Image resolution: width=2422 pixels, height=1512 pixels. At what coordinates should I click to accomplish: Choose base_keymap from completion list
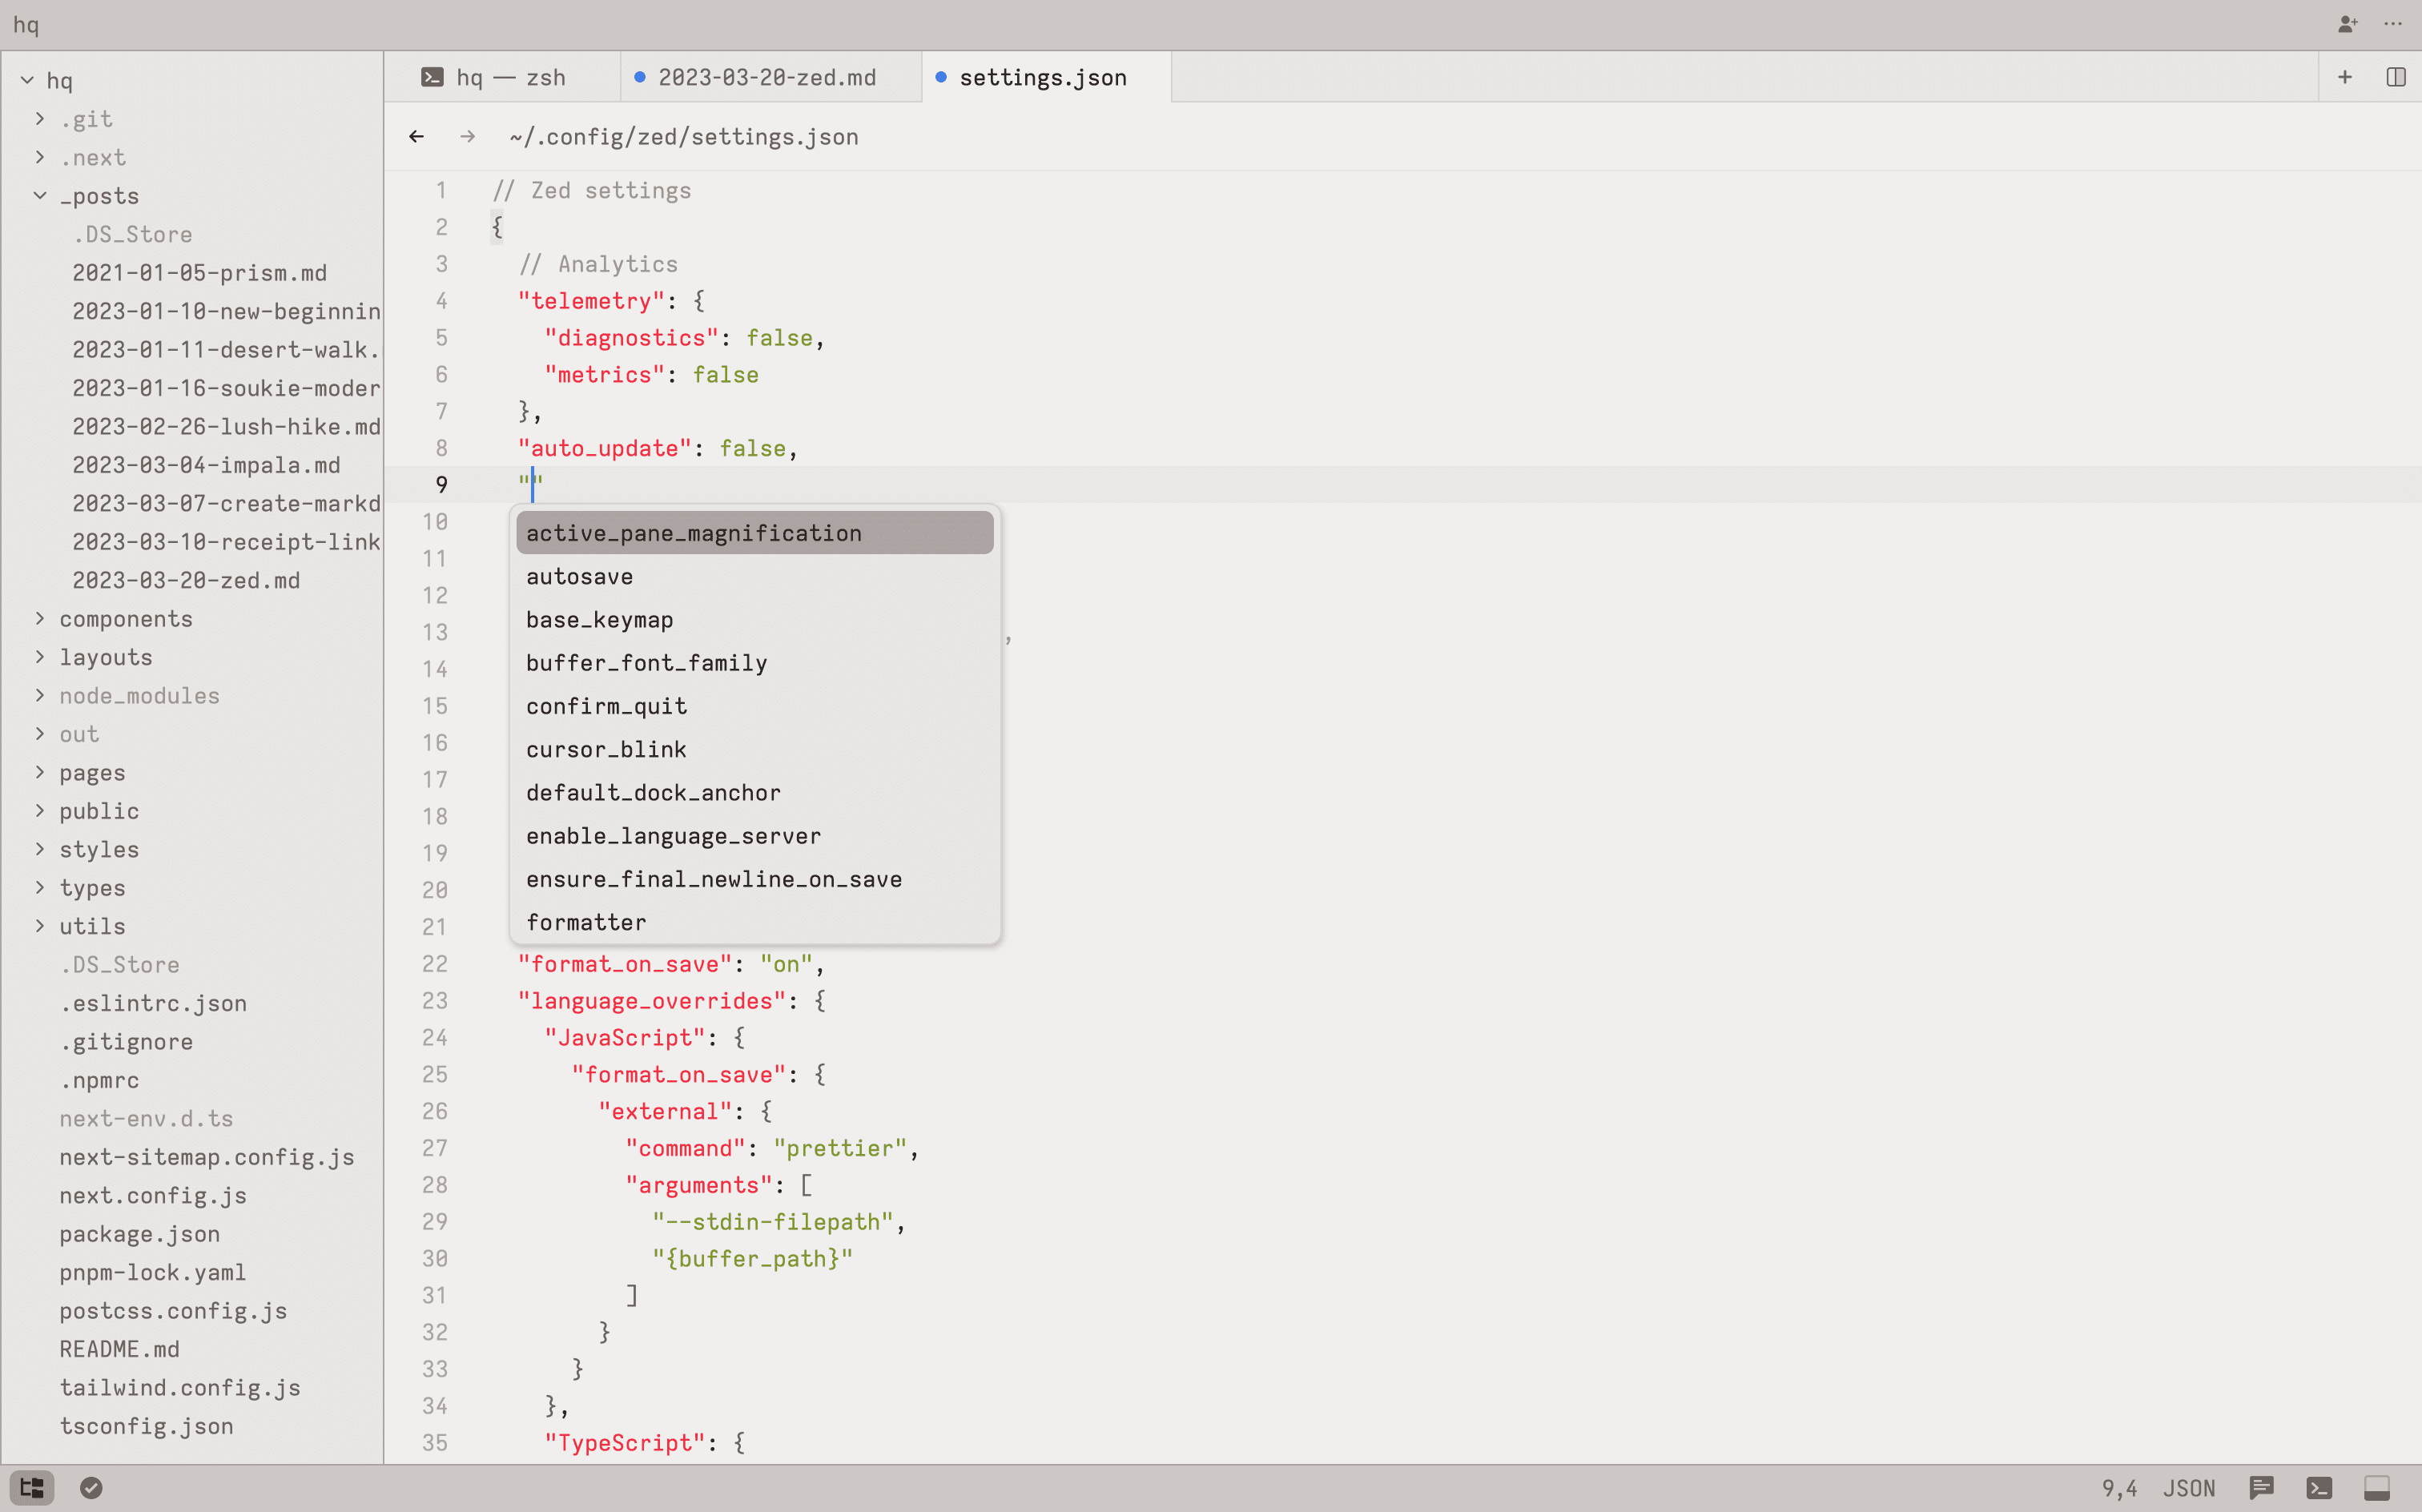(755, 620)
